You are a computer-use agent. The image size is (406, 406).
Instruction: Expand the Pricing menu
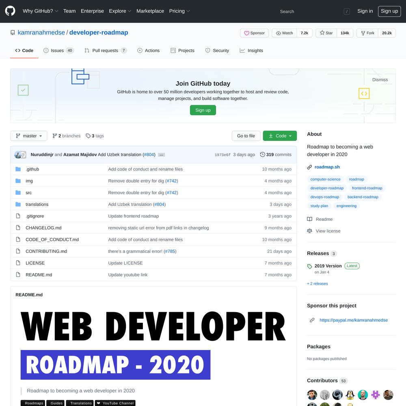pos(179,11)
